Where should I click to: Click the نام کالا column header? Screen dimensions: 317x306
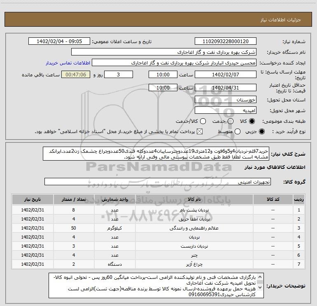point(194,199)
